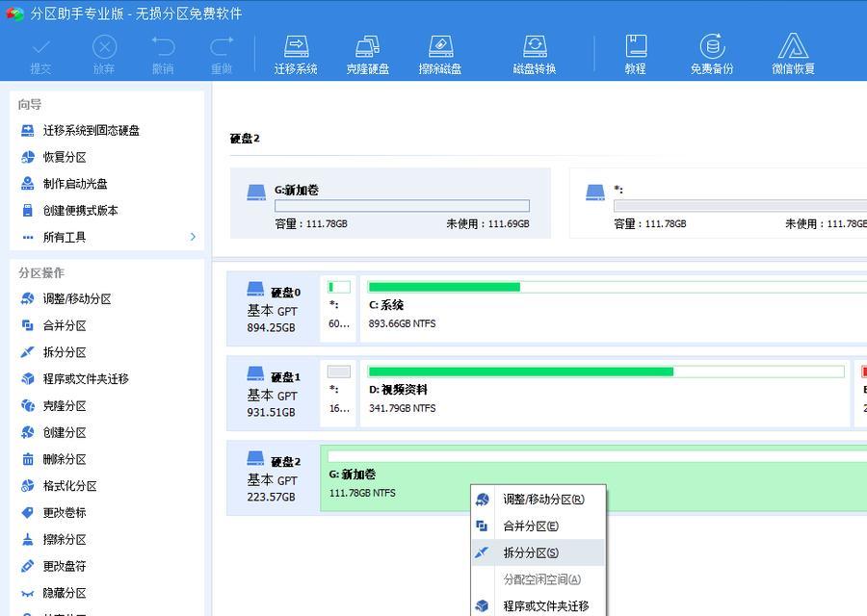The image size is (867, 616).
Task: Choose 调整/移动分区(R) from the context menu
Action: [x=539, y=500]
